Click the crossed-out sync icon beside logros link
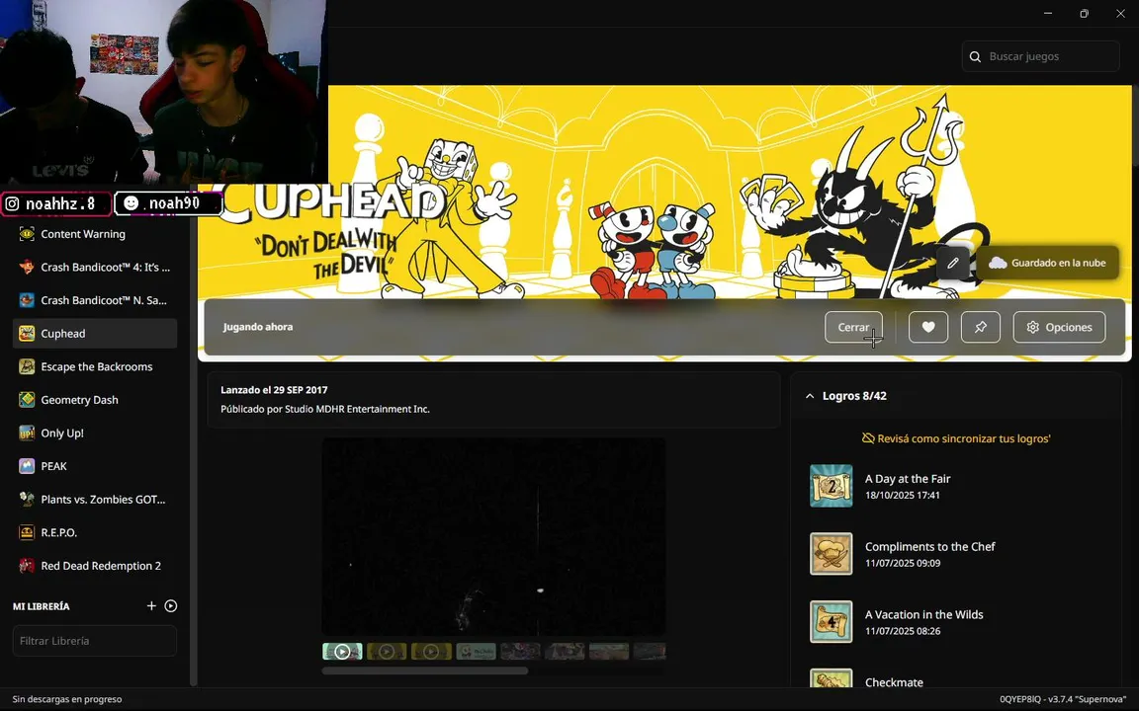 tap(868, 438)
